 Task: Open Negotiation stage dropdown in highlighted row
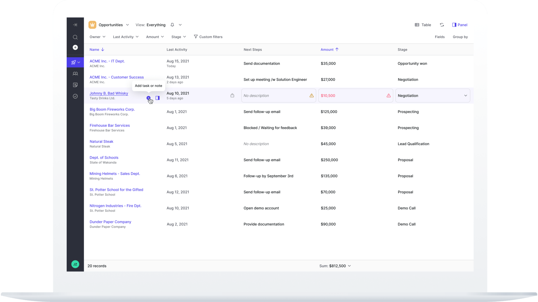tap(432, 96)
